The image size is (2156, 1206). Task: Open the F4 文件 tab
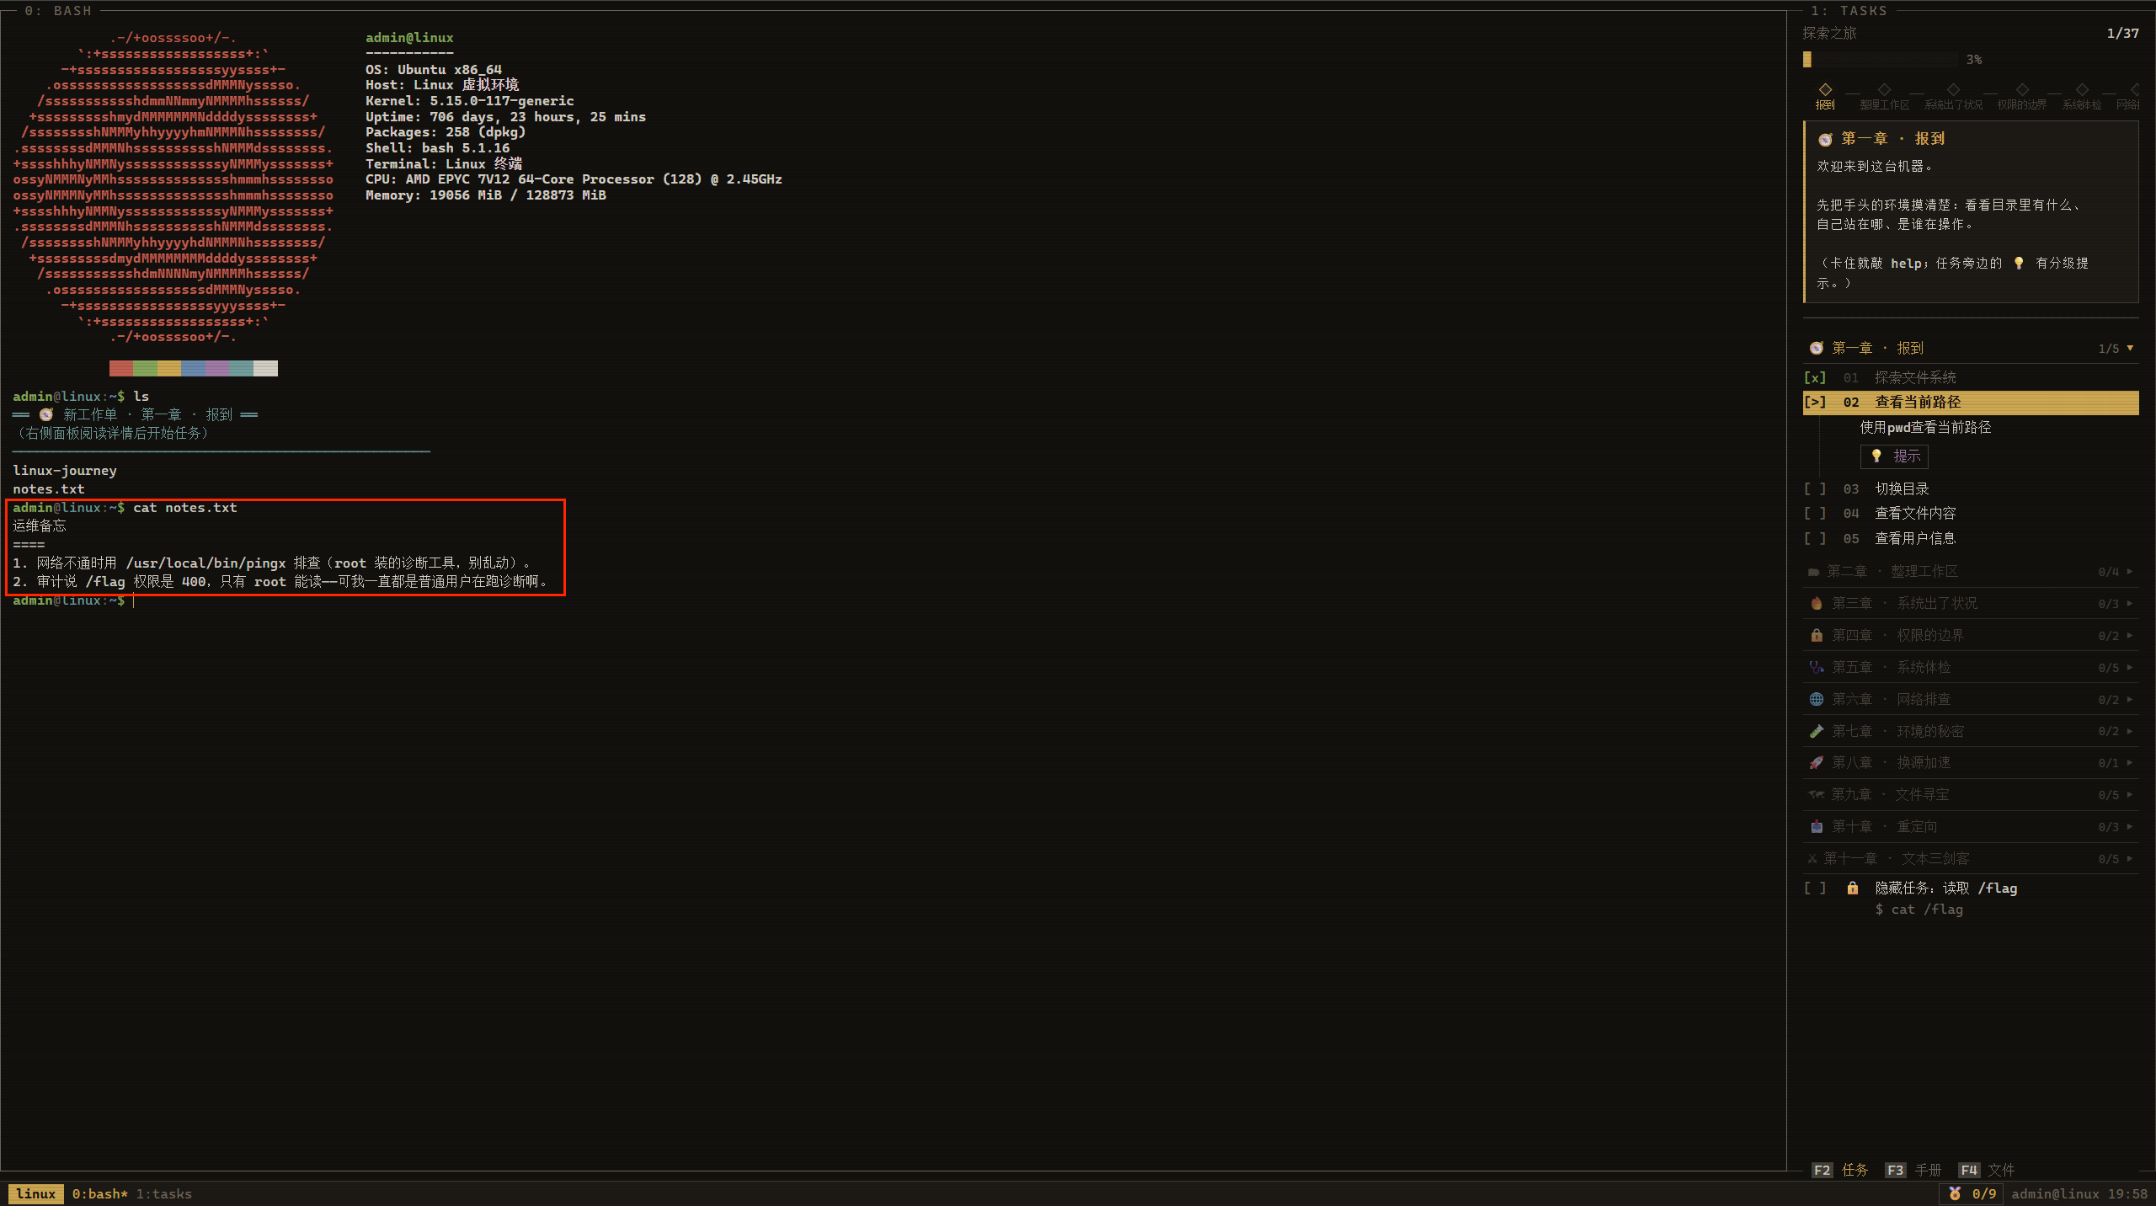1987,1171
